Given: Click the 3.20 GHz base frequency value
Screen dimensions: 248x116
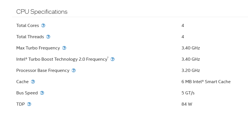Looking at the screenshot, I should tap(190, 70).
